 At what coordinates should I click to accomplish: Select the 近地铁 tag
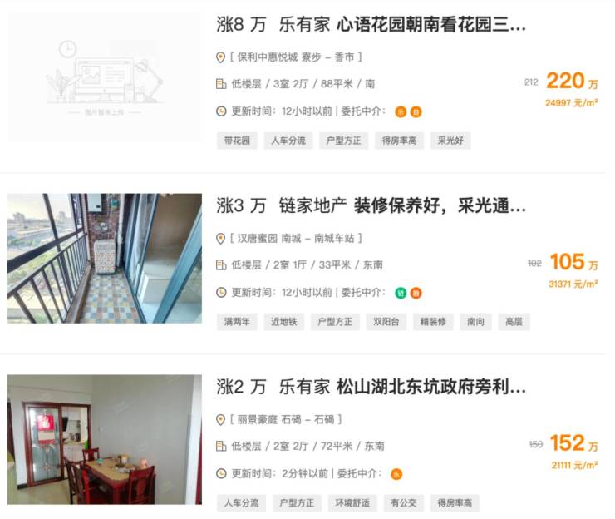(x=284, y=322)
